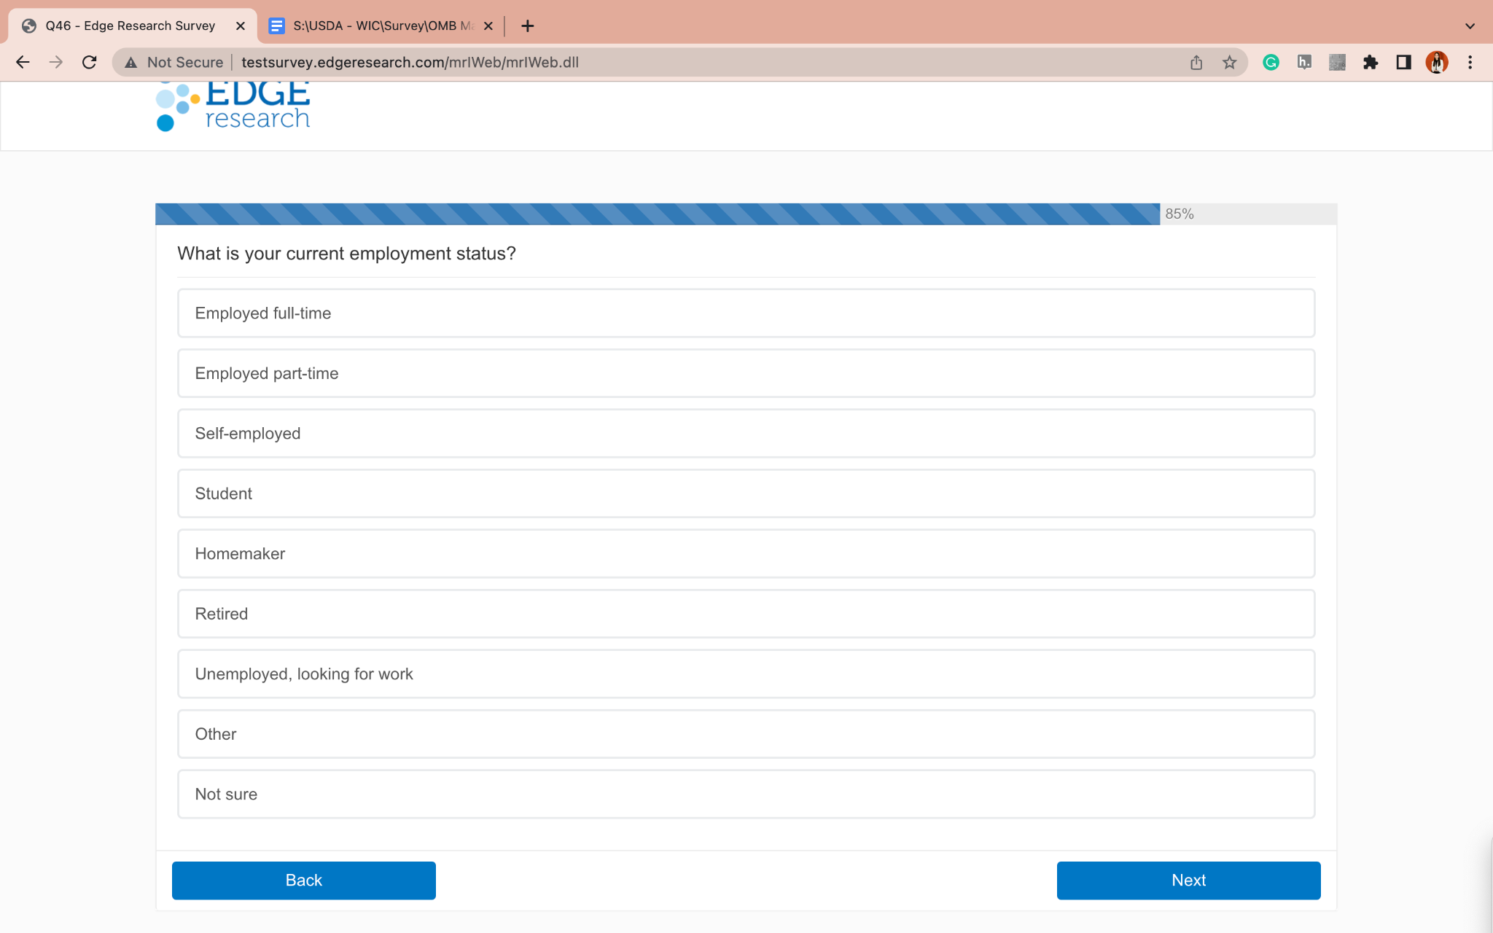Open the Grammarly extension icon
The image size is (1493, 933).
click(x=1271, y=62)
